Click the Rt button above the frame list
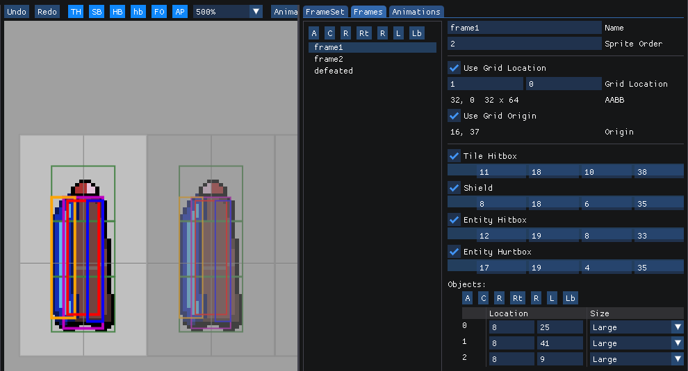The image size is (688, 371). (x=363, y=33)
